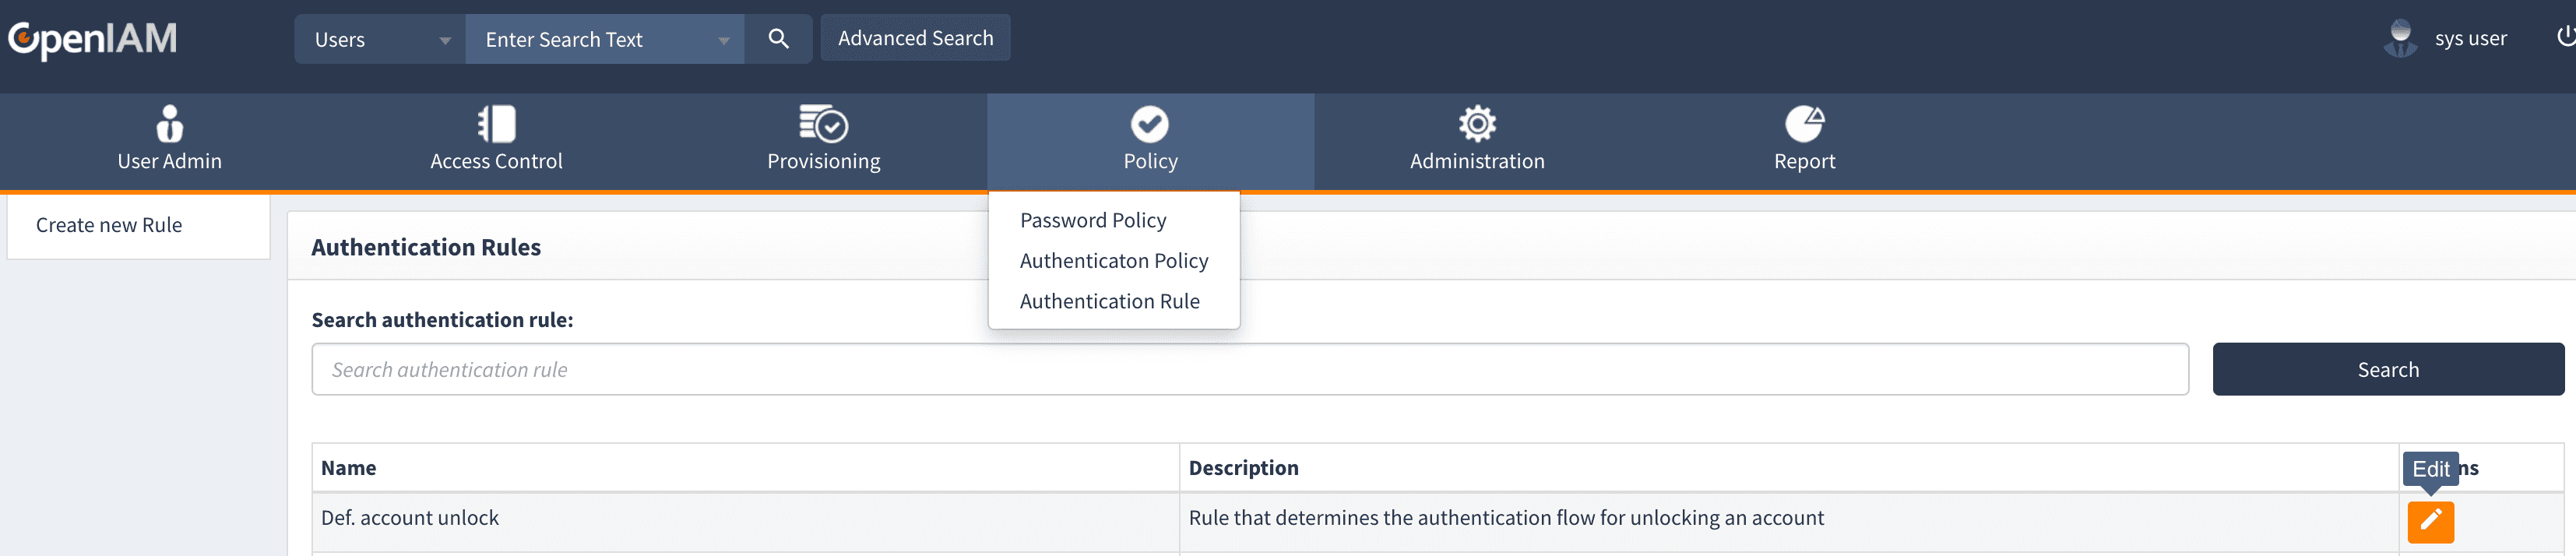Screen dimensions: 2576x556
Task: Open the Report pie chart icon
Action: pyautogui.click(x=1804, y=124)
